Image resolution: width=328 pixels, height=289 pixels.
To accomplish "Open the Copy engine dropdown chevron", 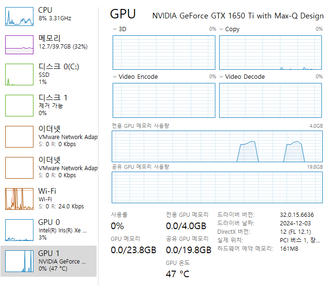I will tap(221, 29).
